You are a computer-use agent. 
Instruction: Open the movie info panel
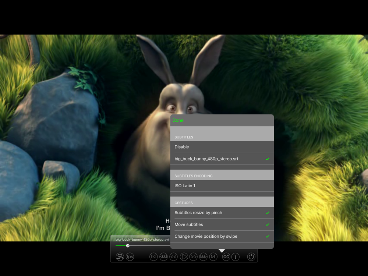[236, 257]
